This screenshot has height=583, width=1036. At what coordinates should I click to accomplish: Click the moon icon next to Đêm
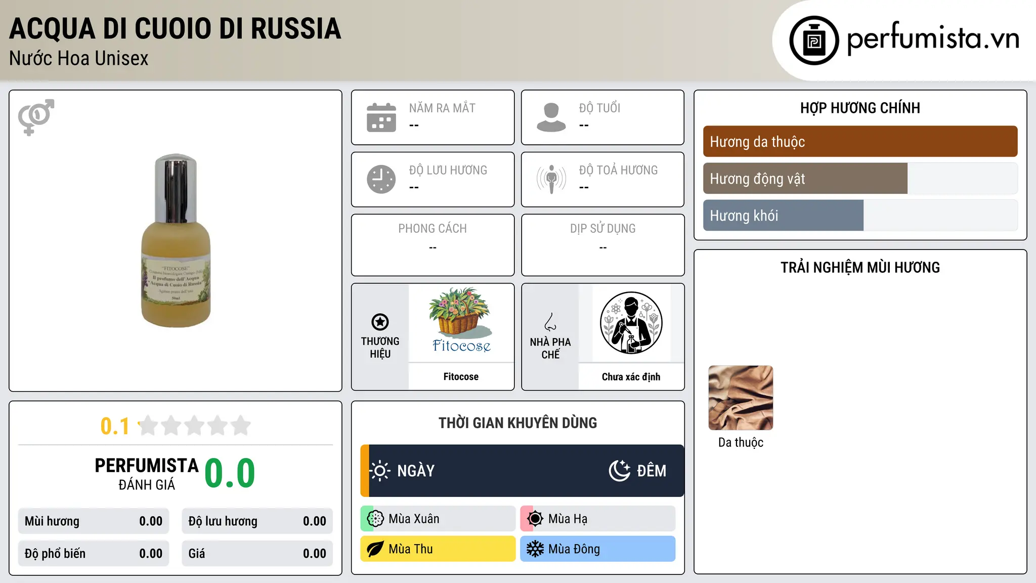click(x=619, y=471)
